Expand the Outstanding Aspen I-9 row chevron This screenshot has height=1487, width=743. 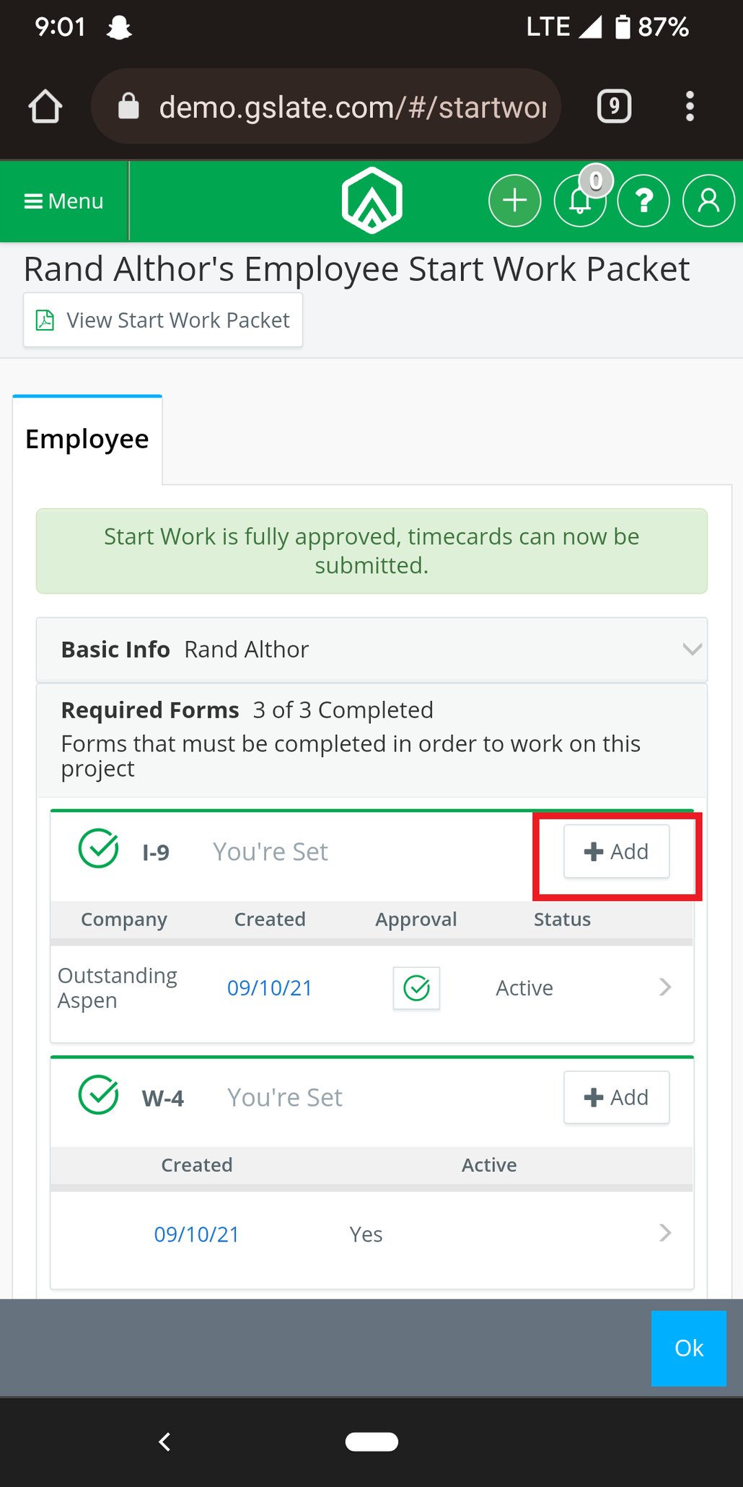coord(664,987)
